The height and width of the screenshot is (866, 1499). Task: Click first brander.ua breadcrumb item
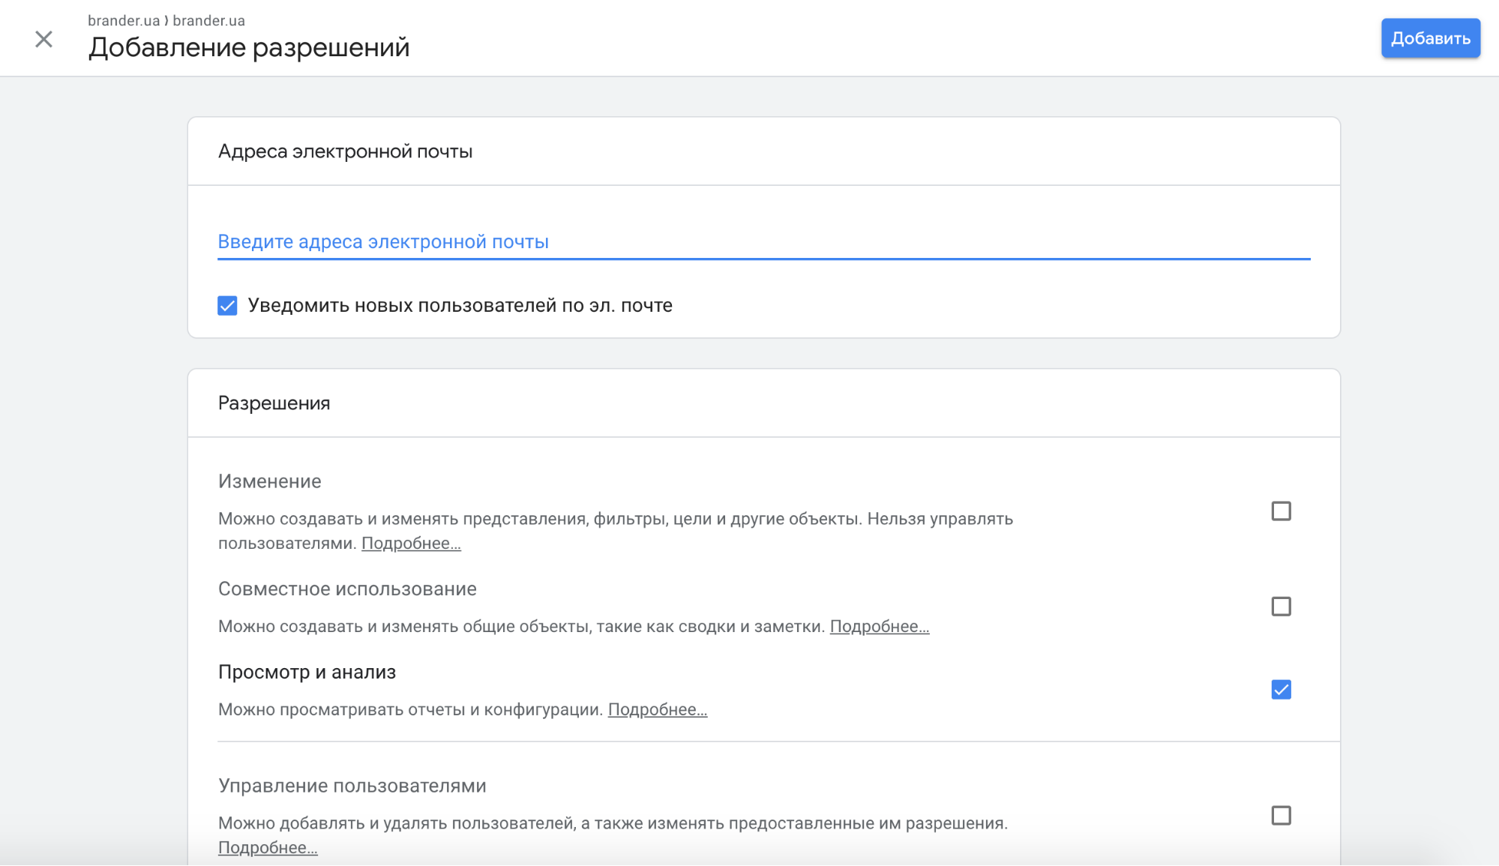pos(124,21)
